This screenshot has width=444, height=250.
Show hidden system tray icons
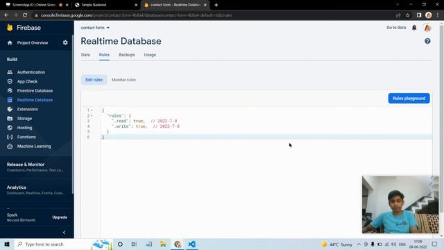[359, 244]
